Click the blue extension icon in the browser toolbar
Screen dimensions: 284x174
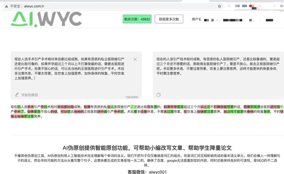pos(245,6)
